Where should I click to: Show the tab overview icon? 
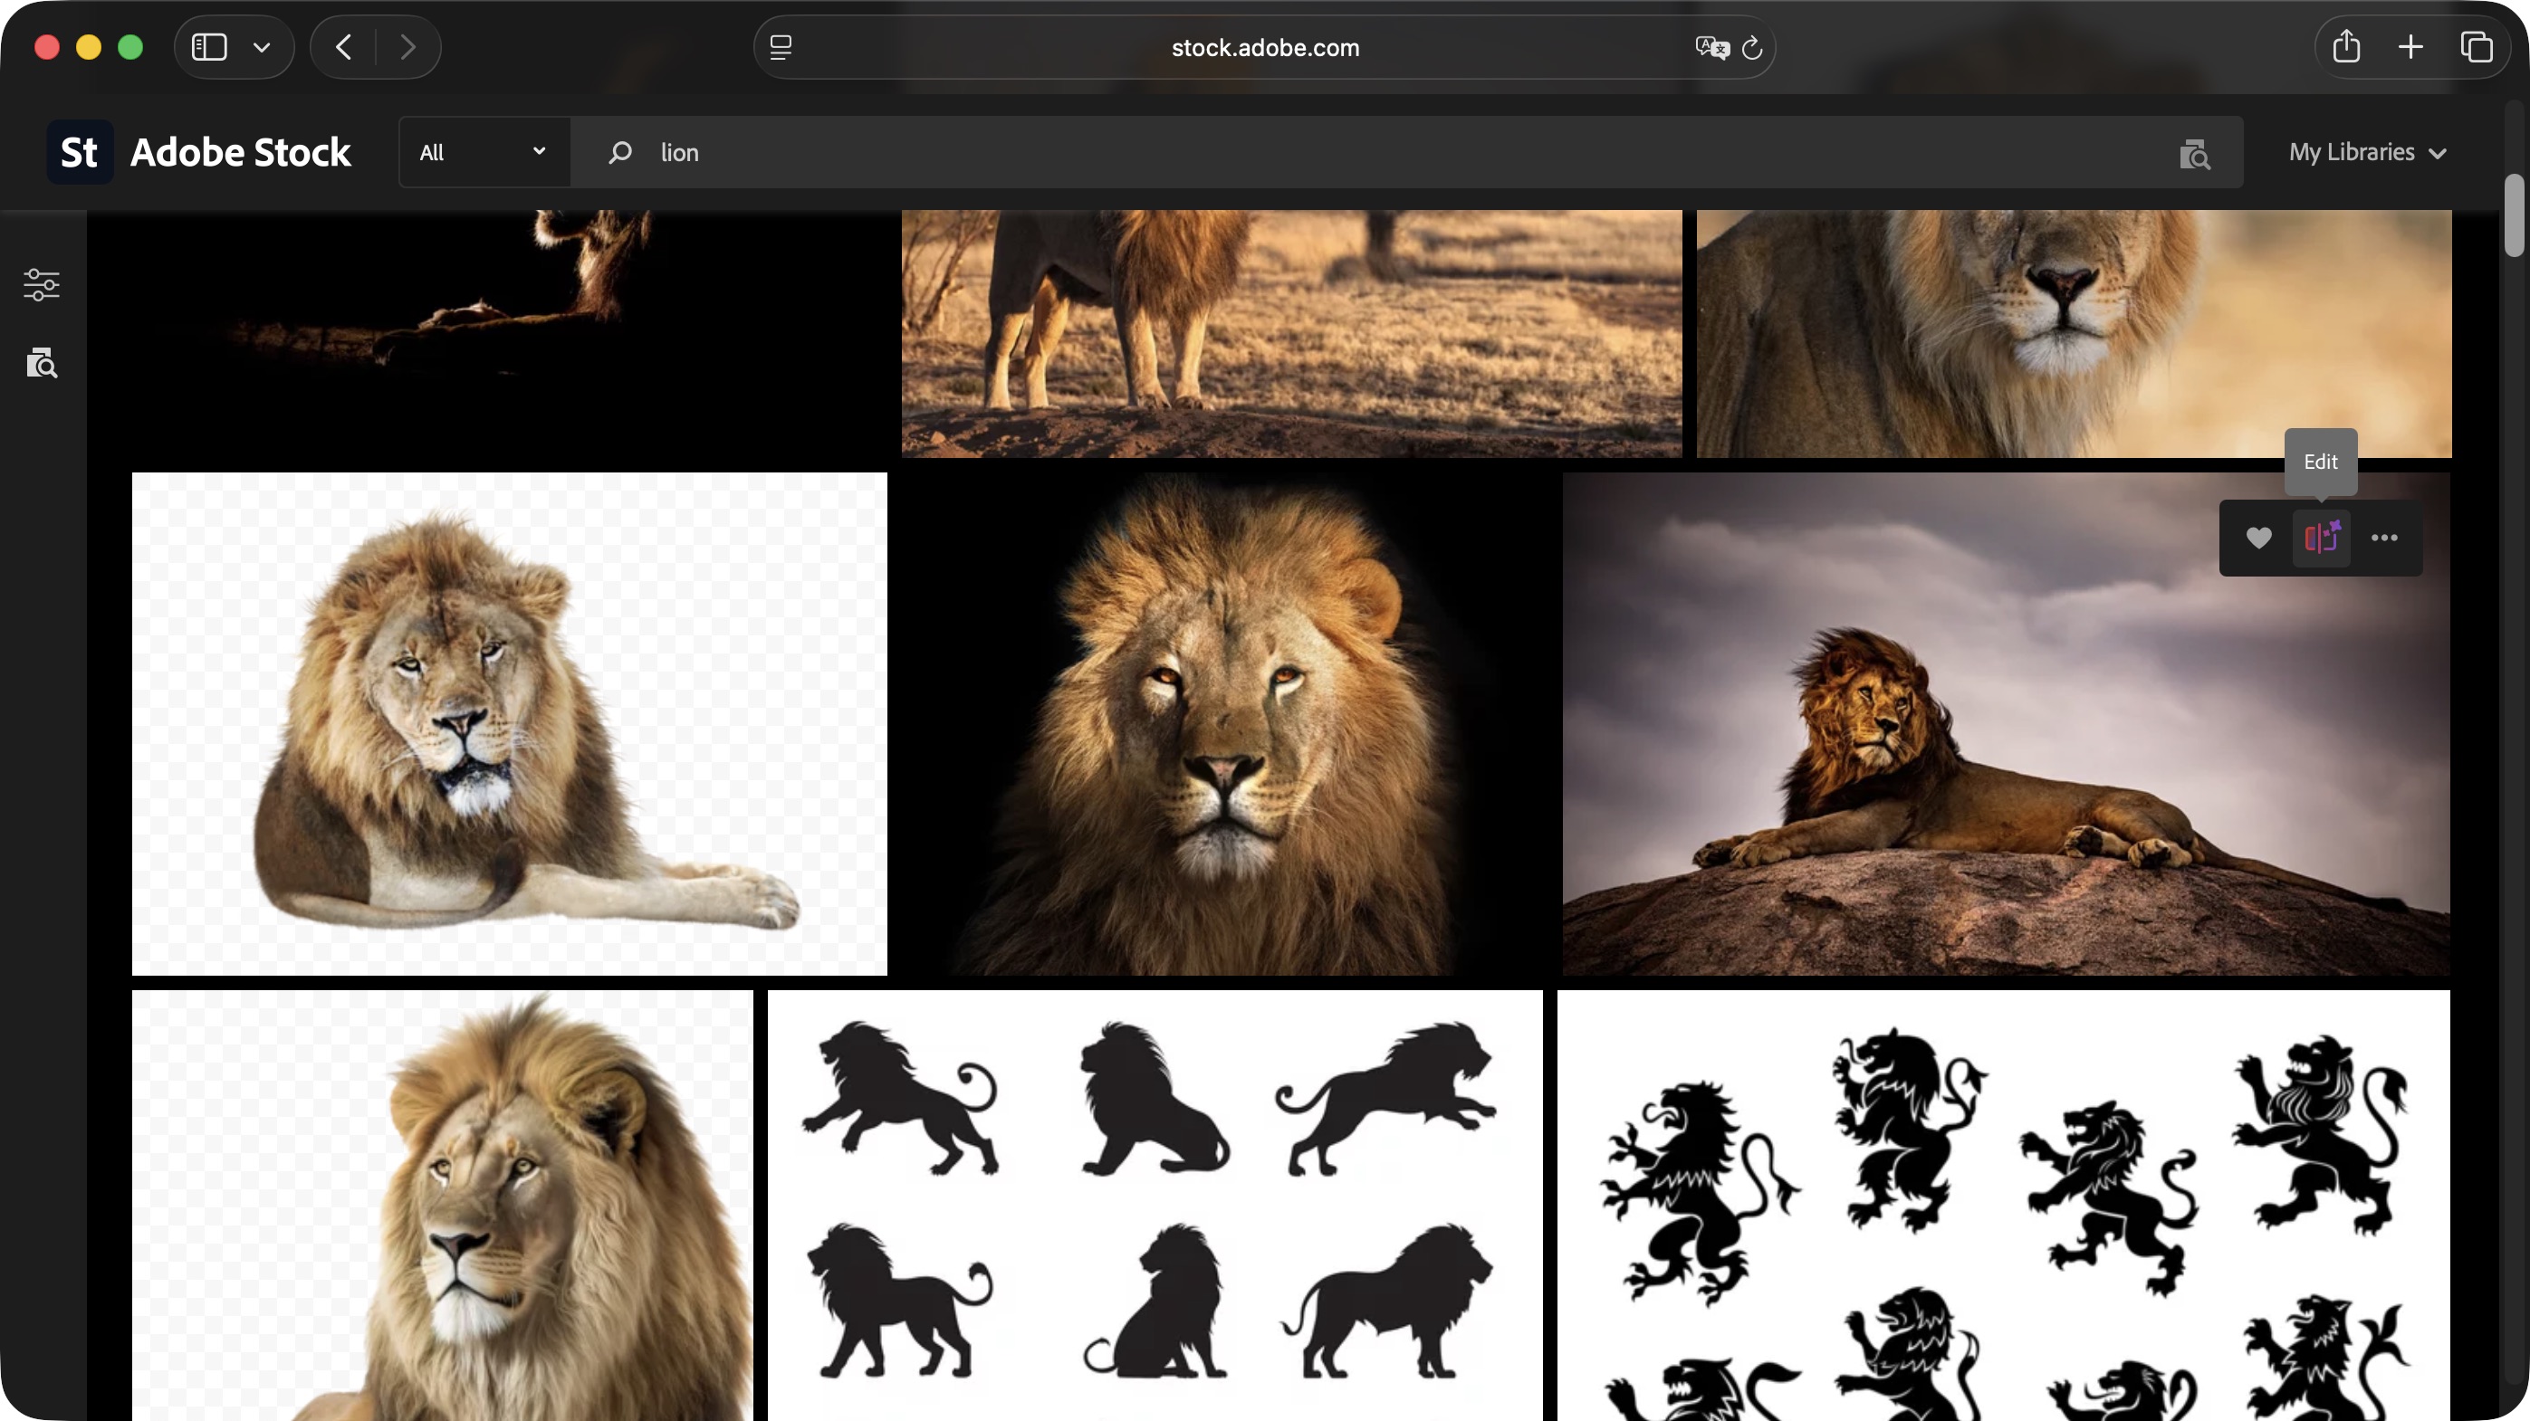[2476, 47]
